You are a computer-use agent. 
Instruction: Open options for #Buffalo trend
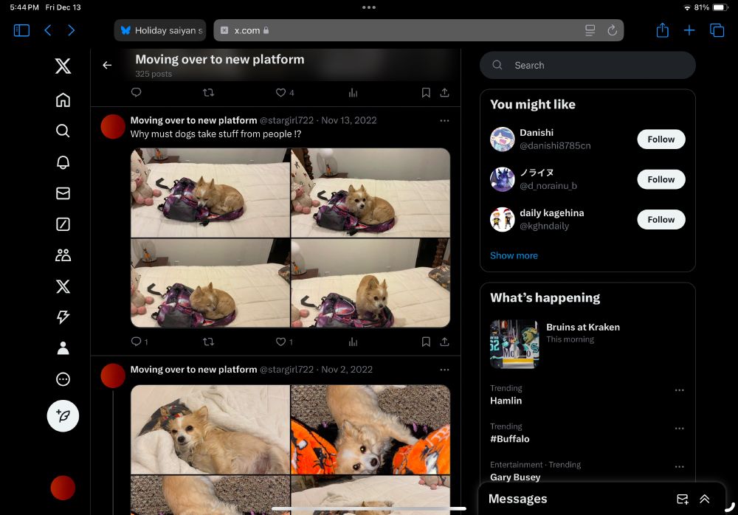coord(679,429)
